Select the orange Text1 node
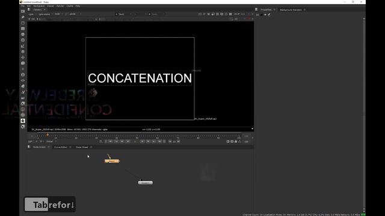The width and height of the screenshot is (385, 216). 112,161
